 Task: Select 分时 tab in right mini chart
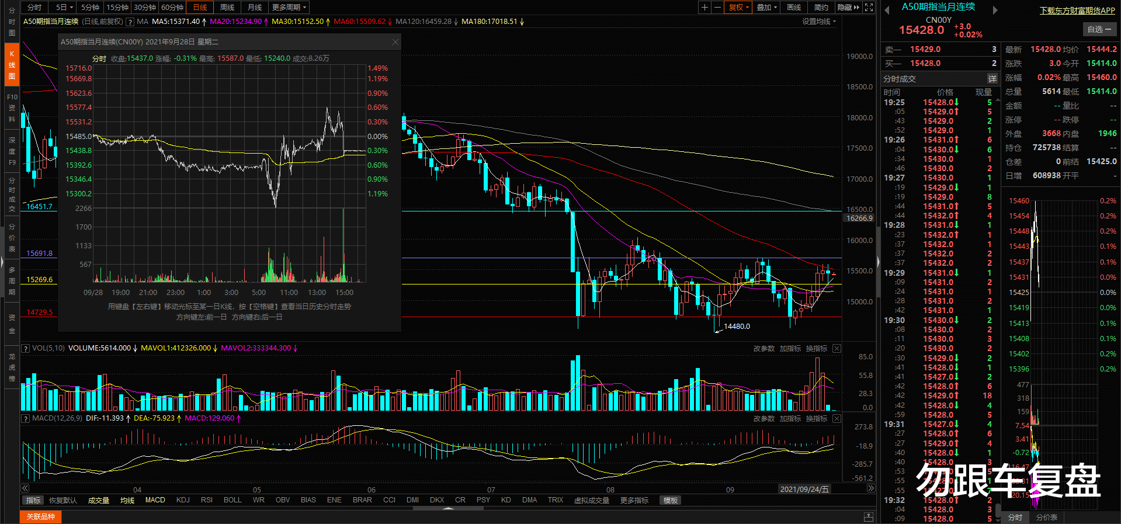click(x=1015, y=518)
